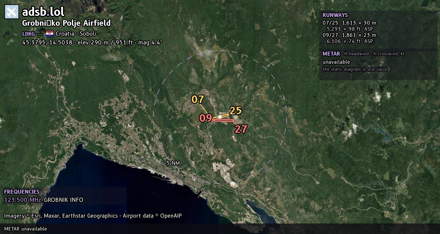Click the 6,106 × 74 ft ASP line
Viewport: 440px width, 234px height.
pyautogui.click(x=350, y=41)
